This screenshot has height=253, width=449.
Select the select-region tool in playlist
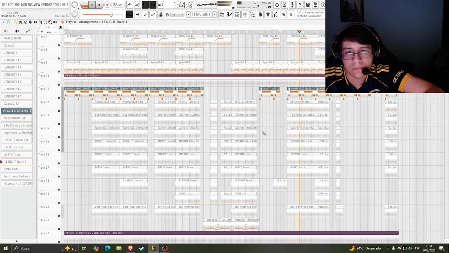[x=45, y=22]
